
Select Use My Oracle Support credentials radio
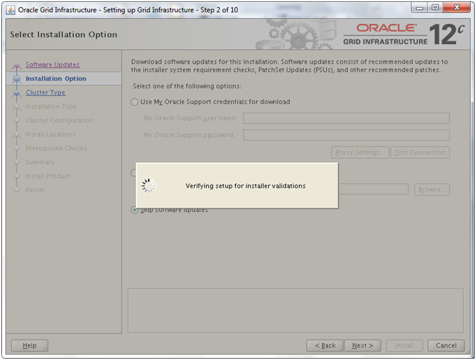135,102
